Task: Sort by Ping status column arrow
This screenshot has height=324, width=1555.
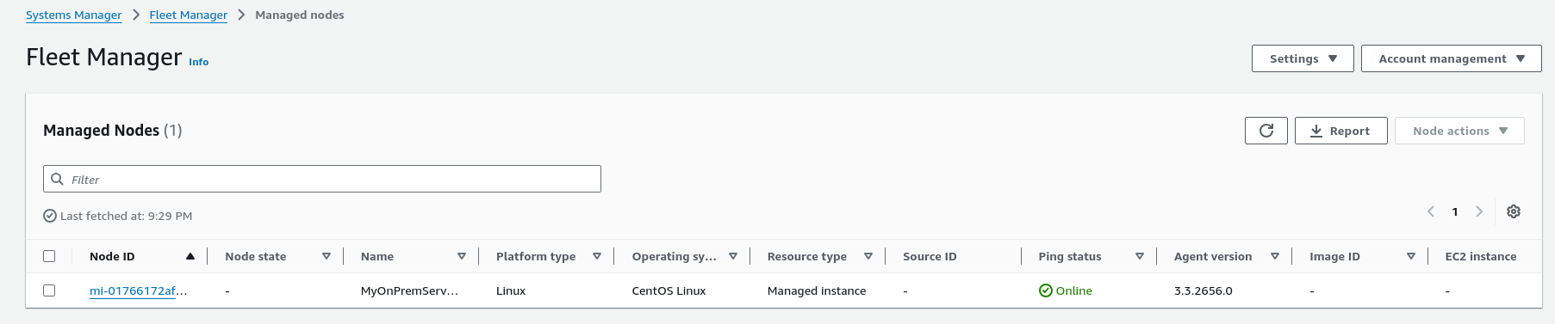Action: (x=1140, y=256)
